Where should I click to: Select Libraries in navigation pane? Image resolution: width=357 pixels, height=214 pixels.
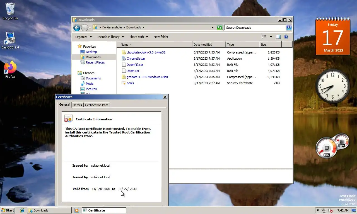click(89, 73)
